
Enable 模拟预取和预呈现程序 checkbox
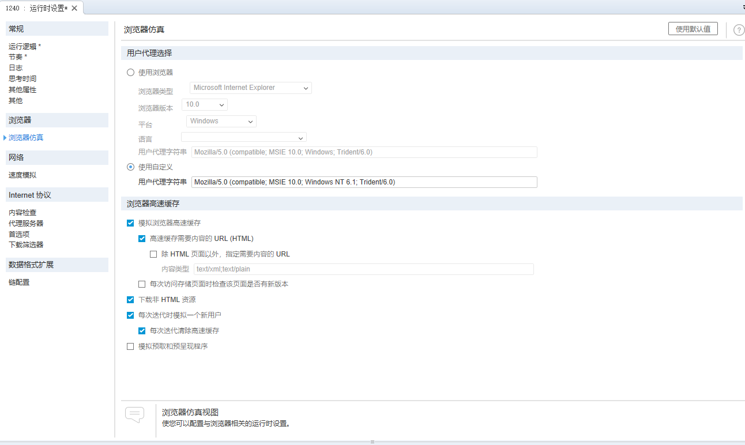pyautogui.click(x=130, y=346)
